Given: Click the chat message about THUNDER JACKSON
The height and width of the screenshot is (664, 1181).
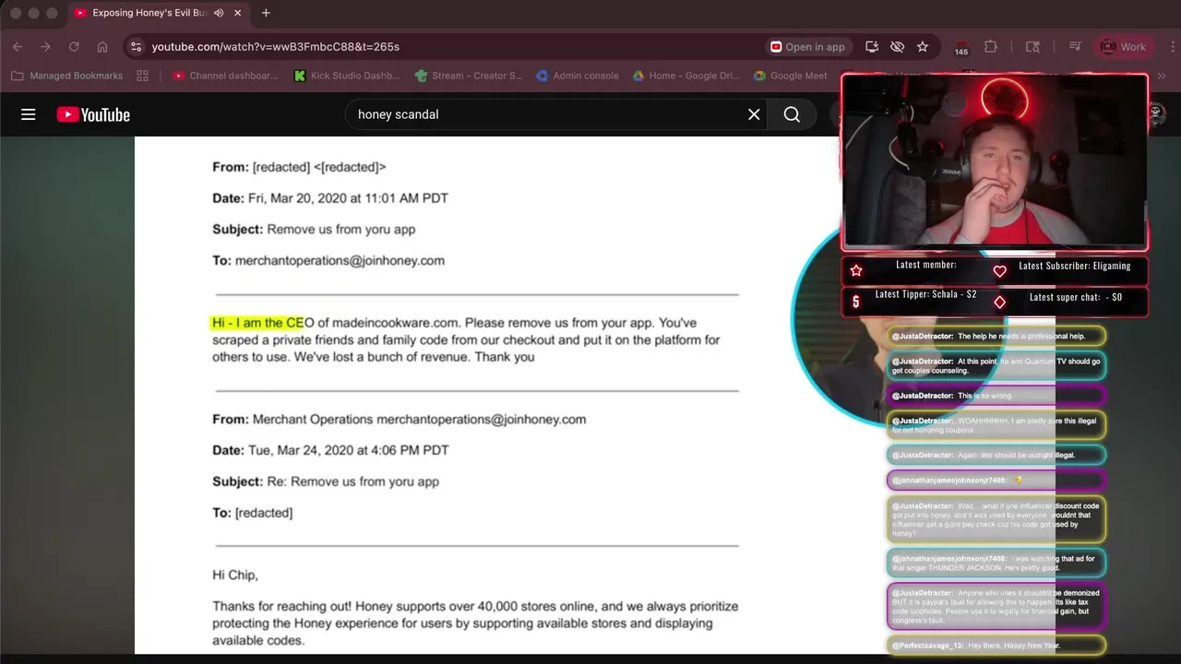Looking at the screenshot, I should point(996,563).
